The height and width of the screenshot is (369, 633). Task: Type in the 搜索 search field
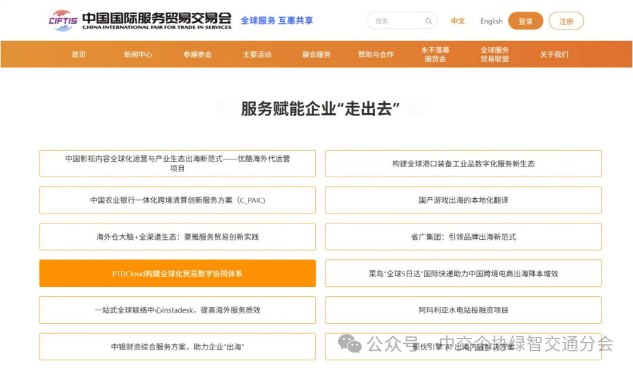point(396,21)
